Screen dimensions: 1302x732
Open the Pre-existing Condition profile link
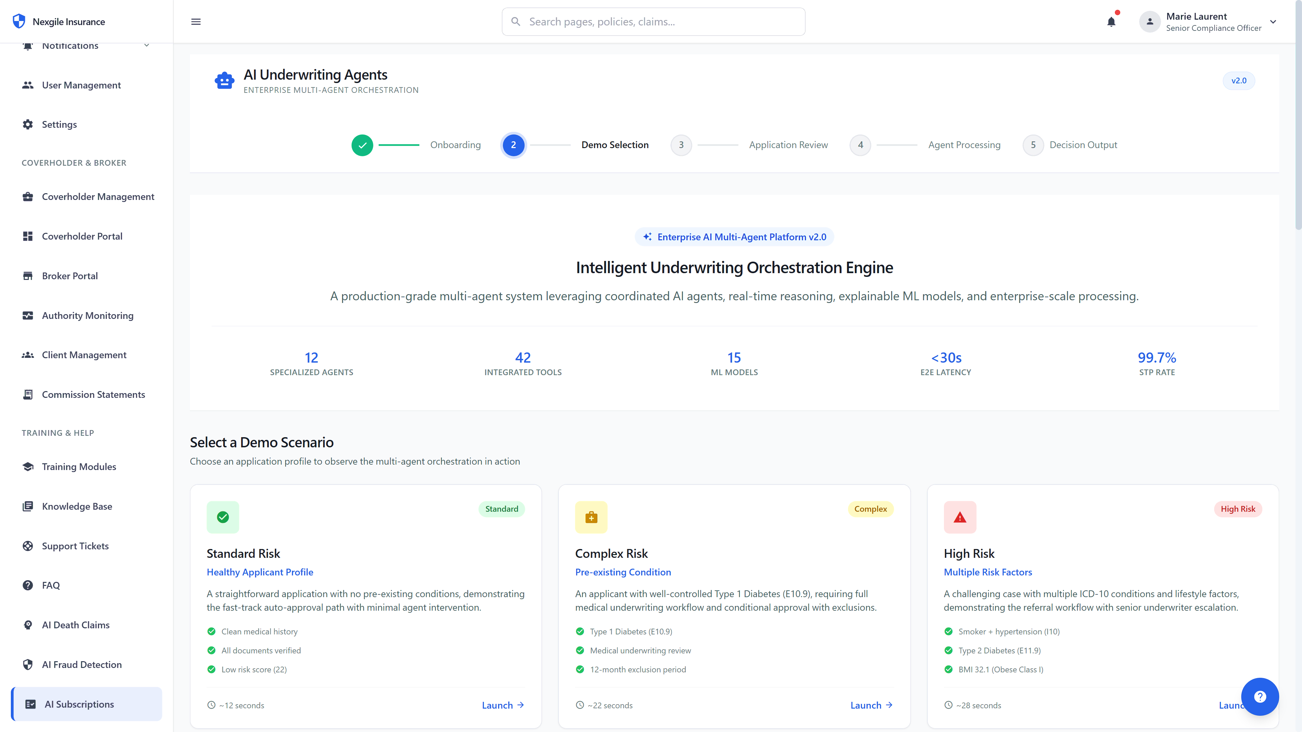point(623,572)
